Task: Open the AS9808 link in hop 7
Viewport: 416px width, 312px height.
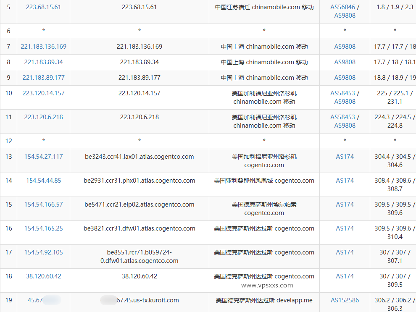Action: tap(345, 47)
